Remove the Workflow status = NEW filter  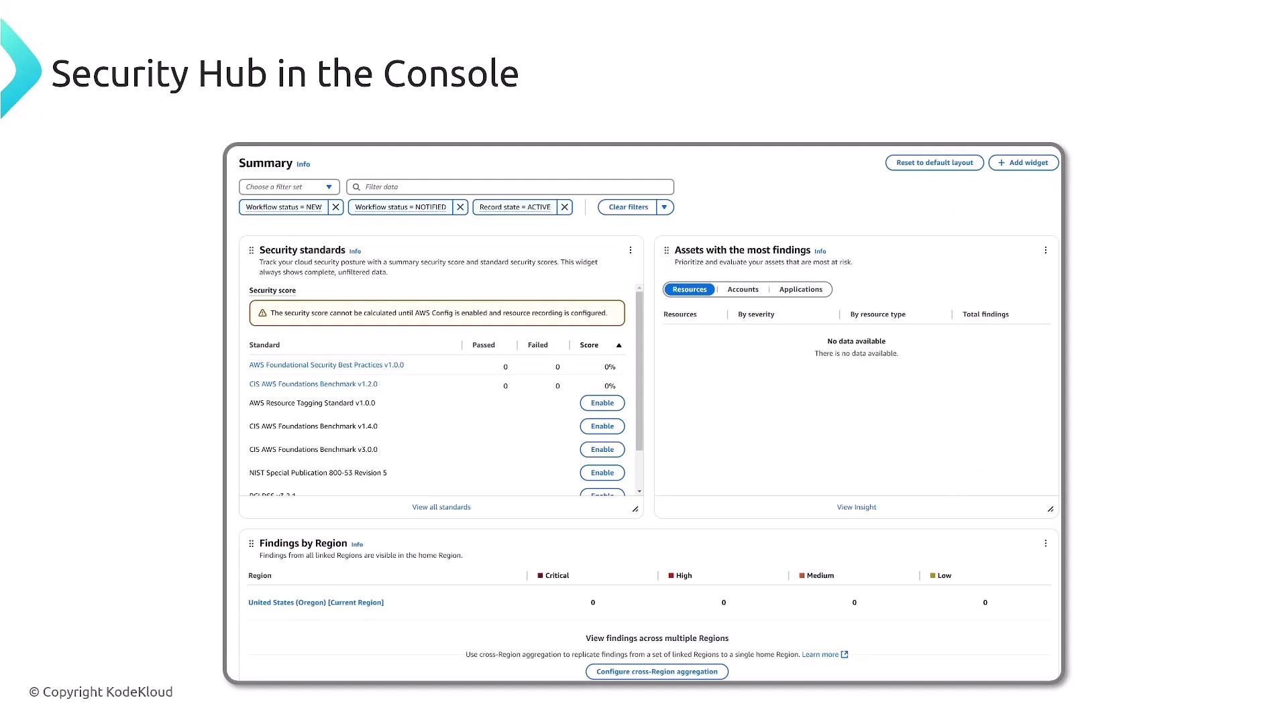pyautogui.click(x=335, y=207)
